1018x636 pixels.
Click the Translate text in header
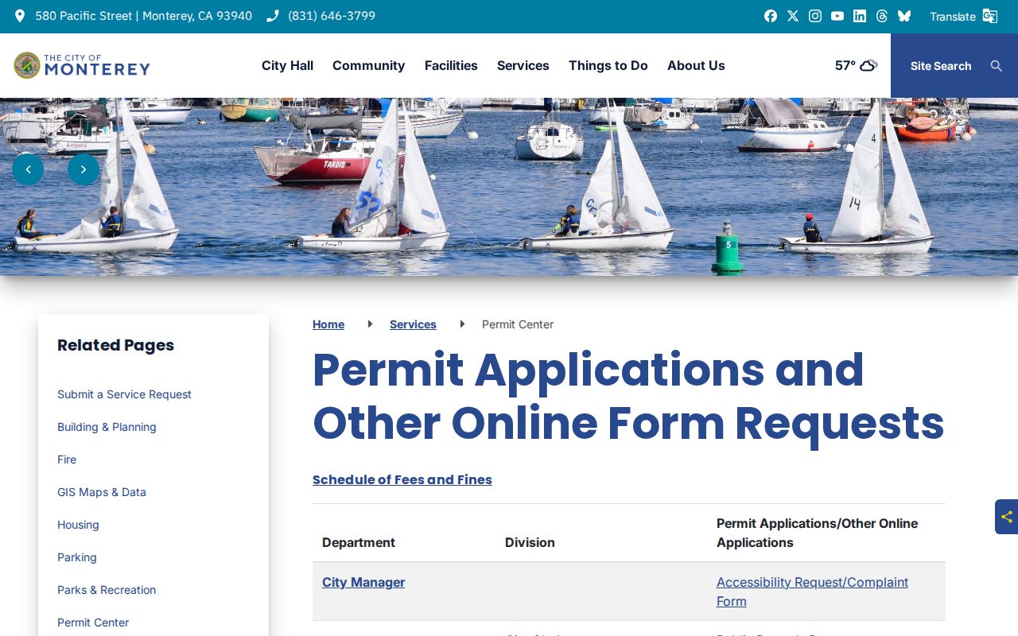pos(953,17)
